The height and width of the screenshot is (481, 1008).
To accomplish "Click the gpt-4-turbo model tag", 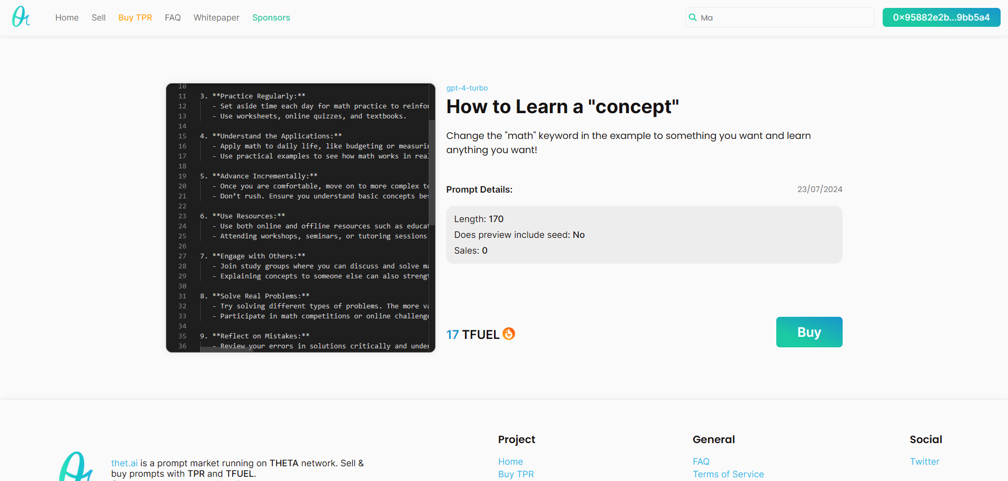I will coord(467,88).
